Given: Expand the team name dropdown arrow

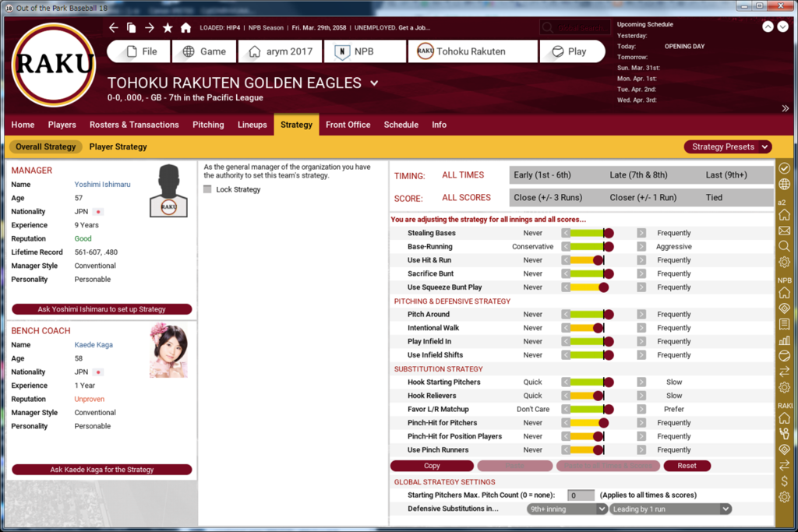Looking at the screenshot, I should pyautogui.click(x=374, y=83).
